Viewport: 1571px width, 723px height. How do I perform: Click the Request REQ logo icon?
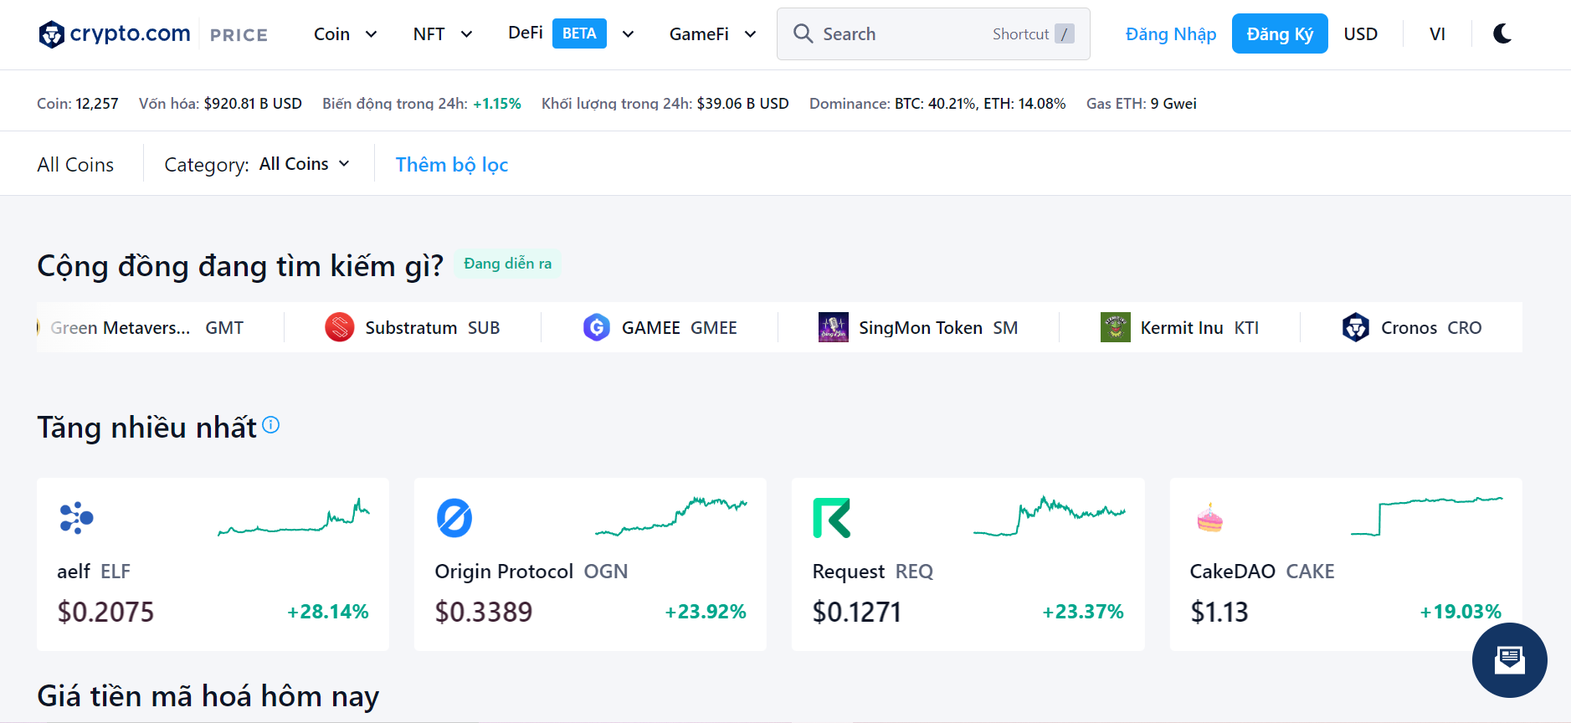tap(832, 518)
